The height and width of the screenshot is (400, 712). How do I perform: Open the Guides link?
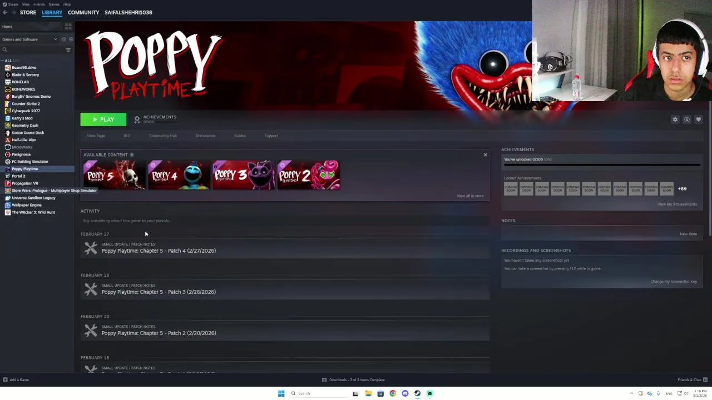(240, 136)
